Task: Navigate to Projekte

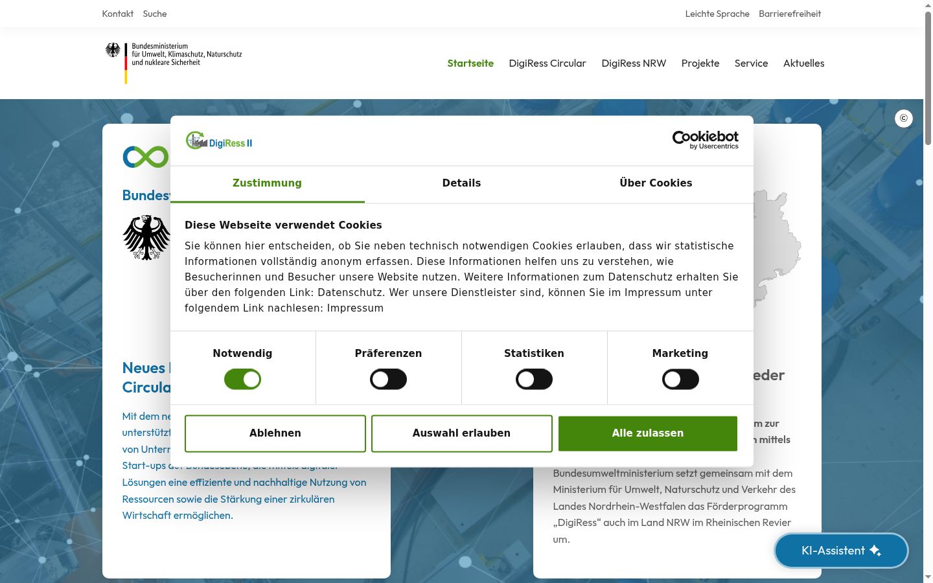Action: coord(700,63)
